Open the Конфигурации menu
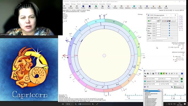 (x=94, y=4)
